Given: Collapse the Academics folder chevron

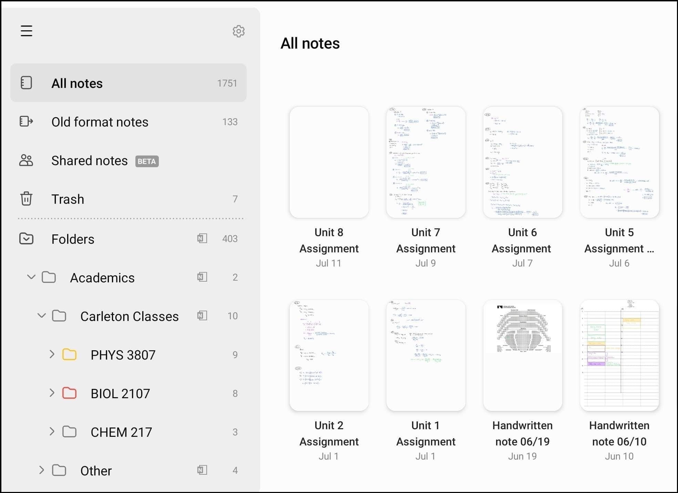Looking at the screenshot, I should (x=31, y=277).
